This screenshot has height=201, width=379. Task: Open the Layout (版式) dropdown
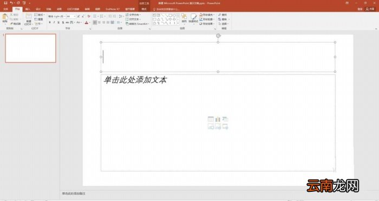40,15
